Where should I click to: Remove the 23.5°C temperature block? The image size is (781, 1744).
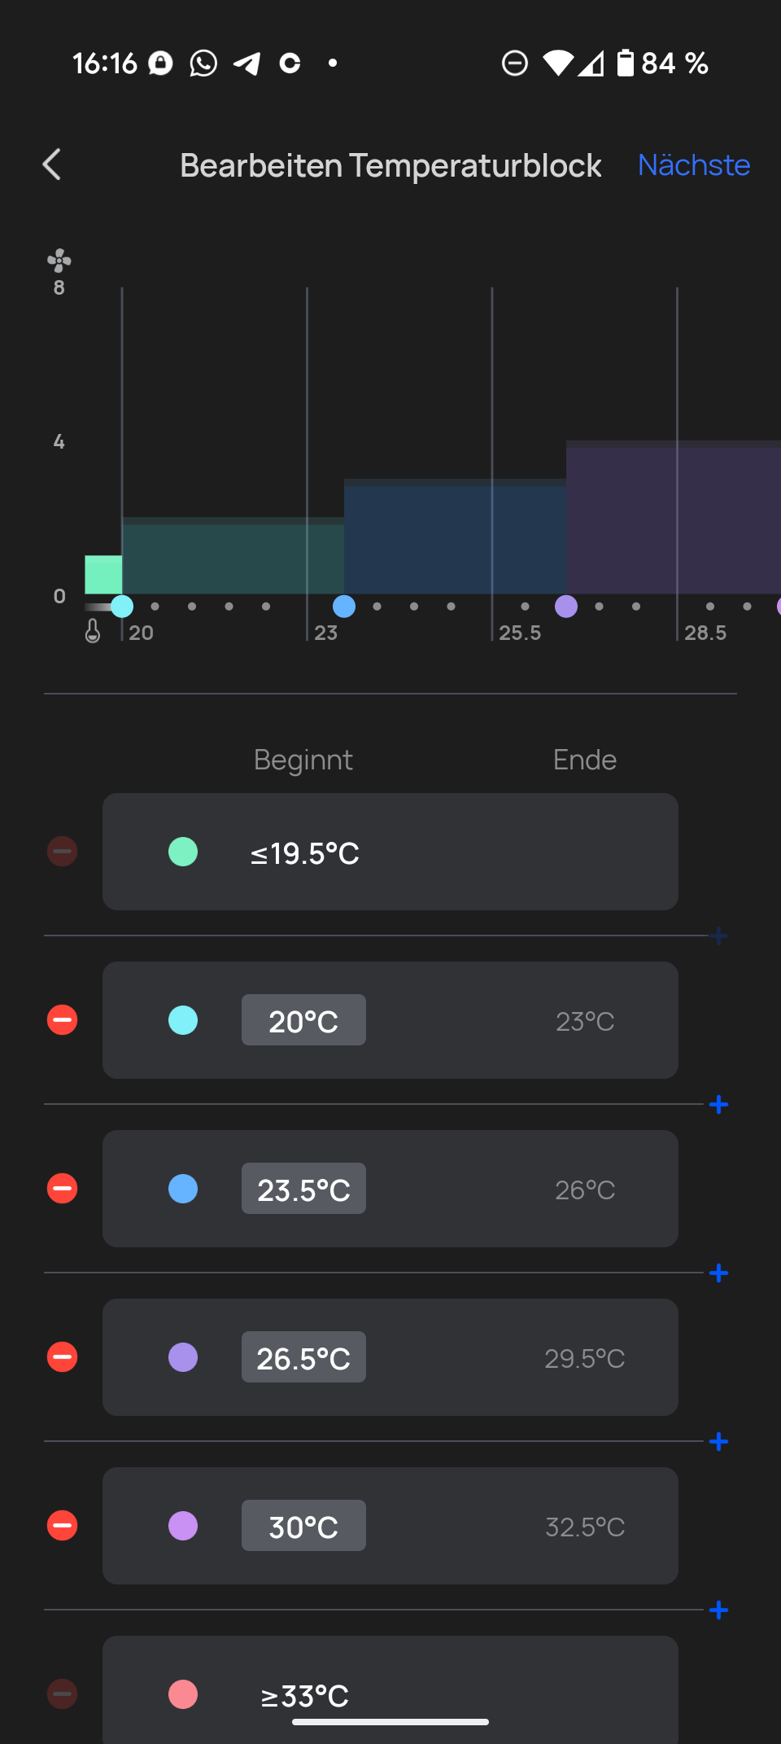click(63, 1189)
